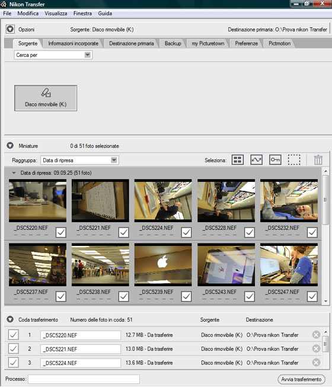Click the trash delete icon

pyautogui.click(x=318, y=159)
